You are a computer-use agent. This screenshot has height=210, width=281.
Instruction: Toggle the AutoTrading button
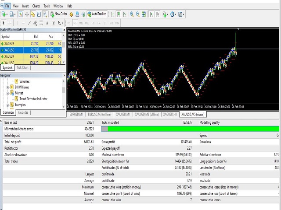coord(97,14)
